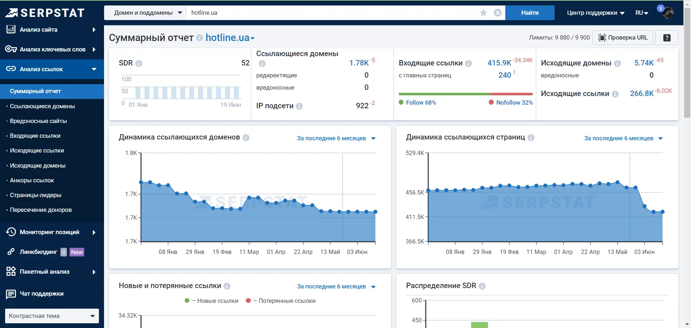Click info icon next to Распределение SDR

tap(482, 286)
